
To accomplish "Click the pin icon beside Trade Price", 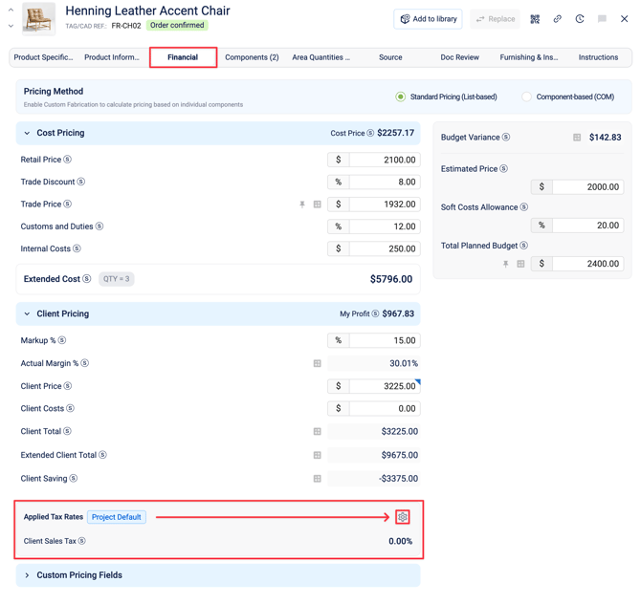I will pyautogui.click(x=302, y=205).
